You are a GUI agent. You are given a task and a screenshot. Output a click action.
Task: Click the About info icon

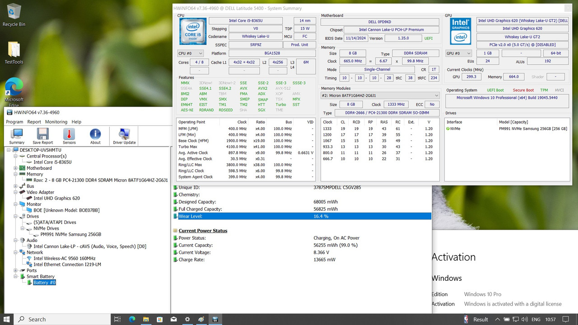pos(95,136)
